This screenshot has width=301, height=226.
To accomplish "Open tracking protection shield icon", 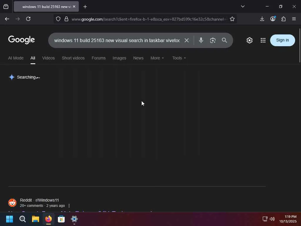I will [x=58, y=19].
